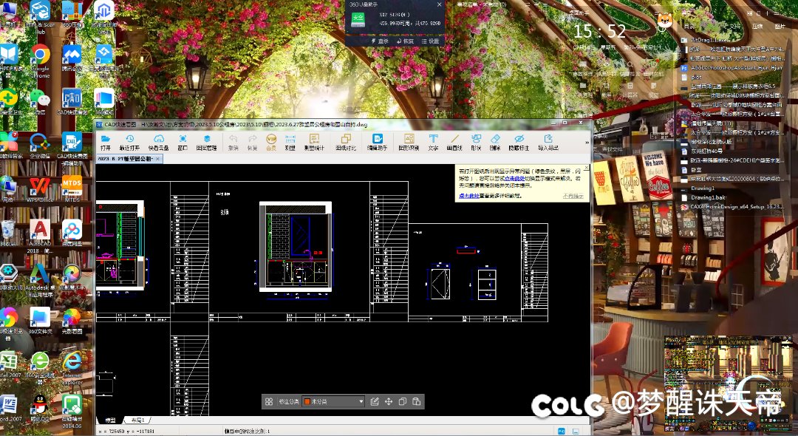Open 图层管理 layer manager
This screenshot has height=436, width=798.
(x=207, y=141)
